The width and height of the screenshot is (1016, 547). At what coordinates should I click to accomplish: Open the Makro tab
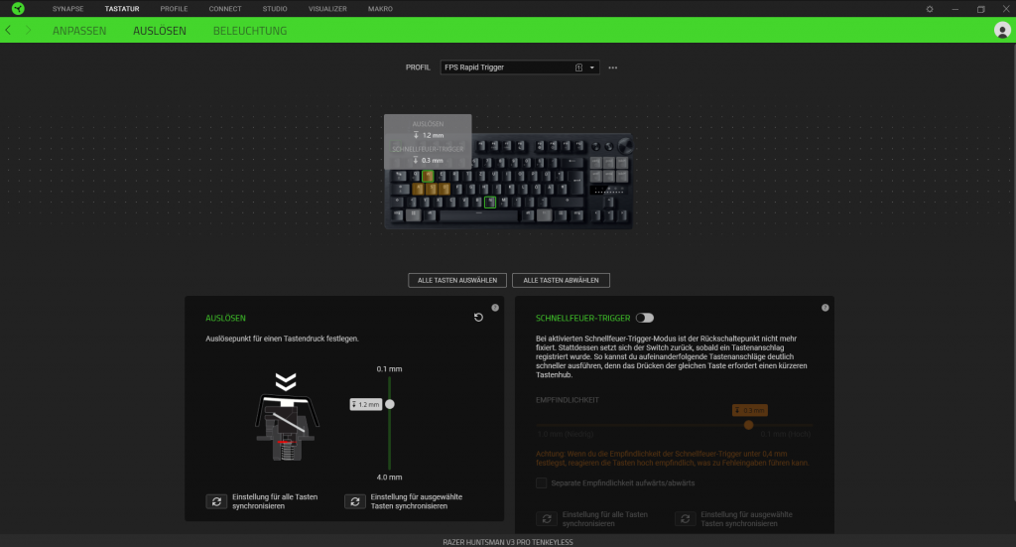pyautogui.click(x=380, y=9)
